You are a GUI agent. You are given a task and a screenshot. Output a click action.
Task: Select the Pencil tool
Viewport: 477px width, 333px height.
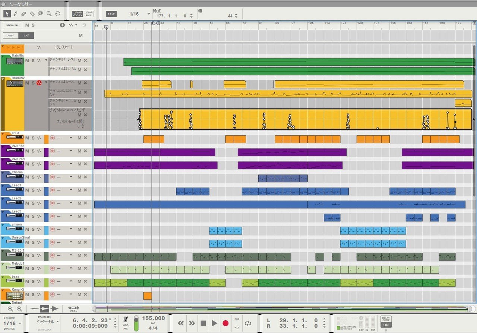16,14
